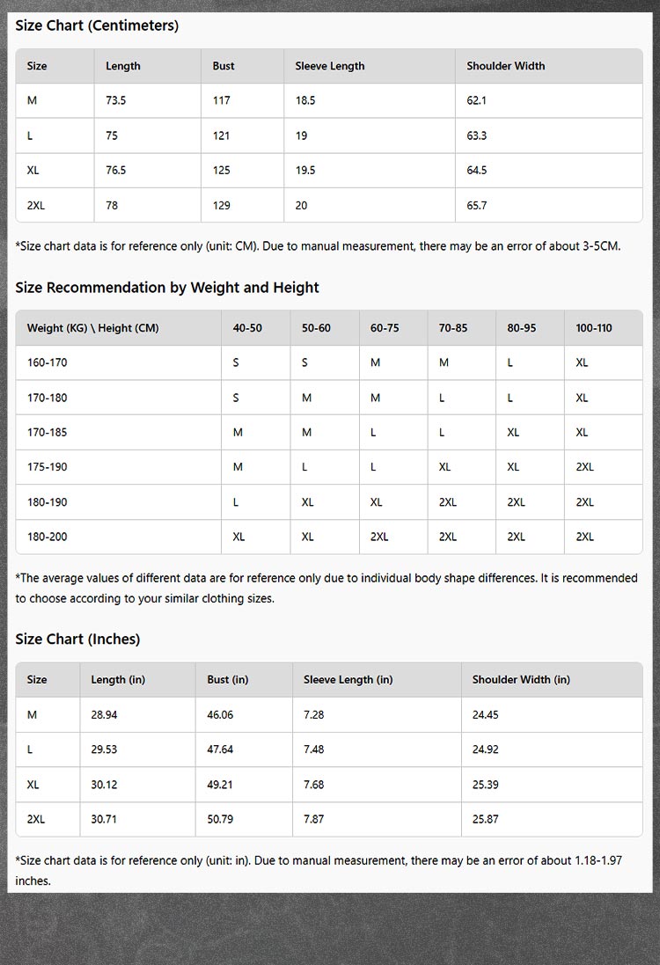This screenshot has height=965, width=660.
Task: Select the 175-190 row label
Action: point(47,467)
